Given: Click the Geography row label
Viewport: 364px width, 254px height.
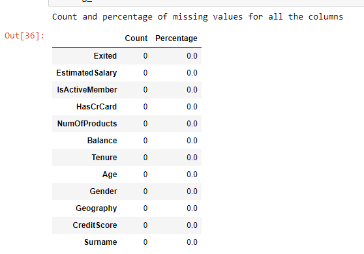Looking at the screenshot, I should [x=97, y=208].
